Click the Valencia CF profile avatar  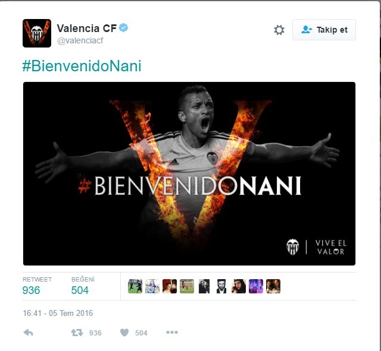[37, 33]
